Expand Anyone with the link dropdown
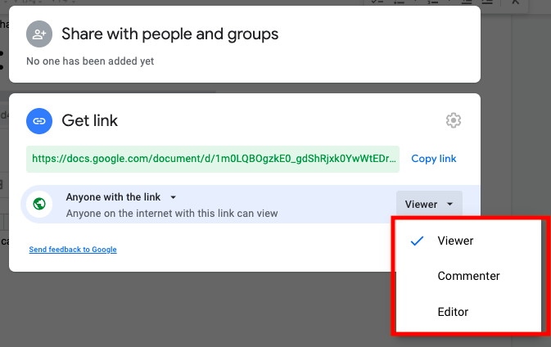The height and width of the screenshot is (347, 551). point(121,197)
